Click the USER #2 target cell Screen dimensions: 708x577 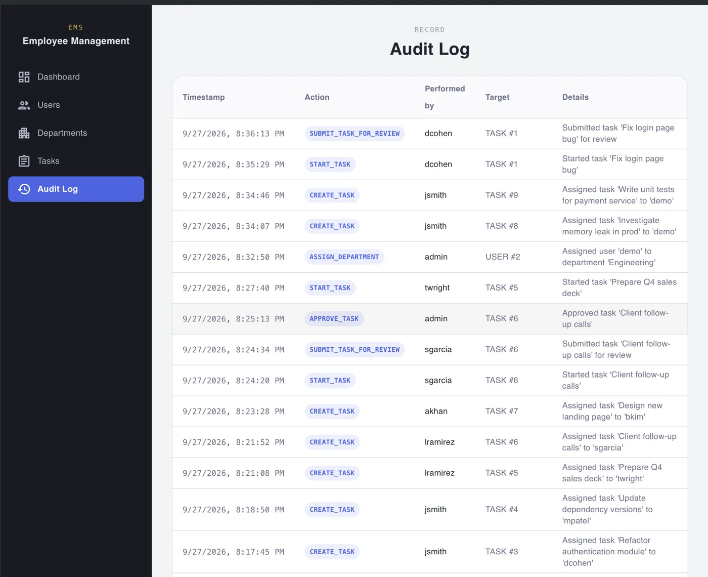503,257
